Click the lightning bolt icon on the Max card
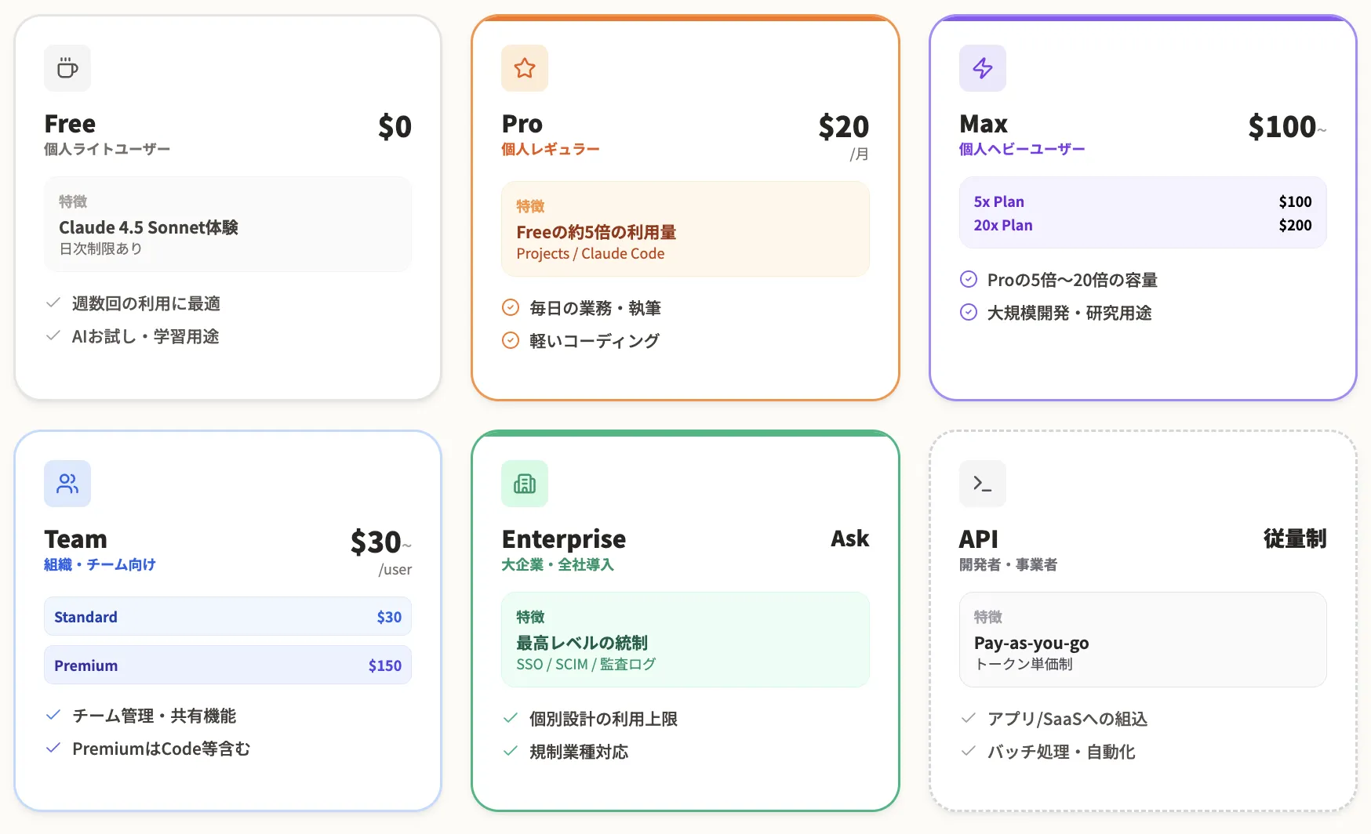 [x=983, y=68]
